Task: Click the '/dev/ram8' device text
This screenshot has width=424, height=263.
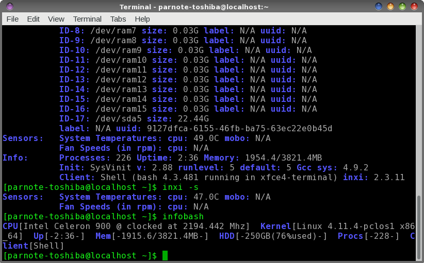Action: point(113,41)
